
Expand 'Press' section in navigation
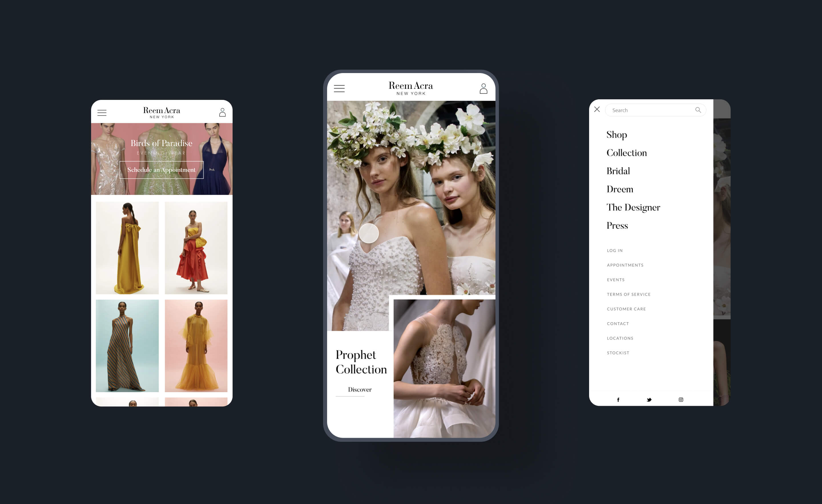[617, 226]
